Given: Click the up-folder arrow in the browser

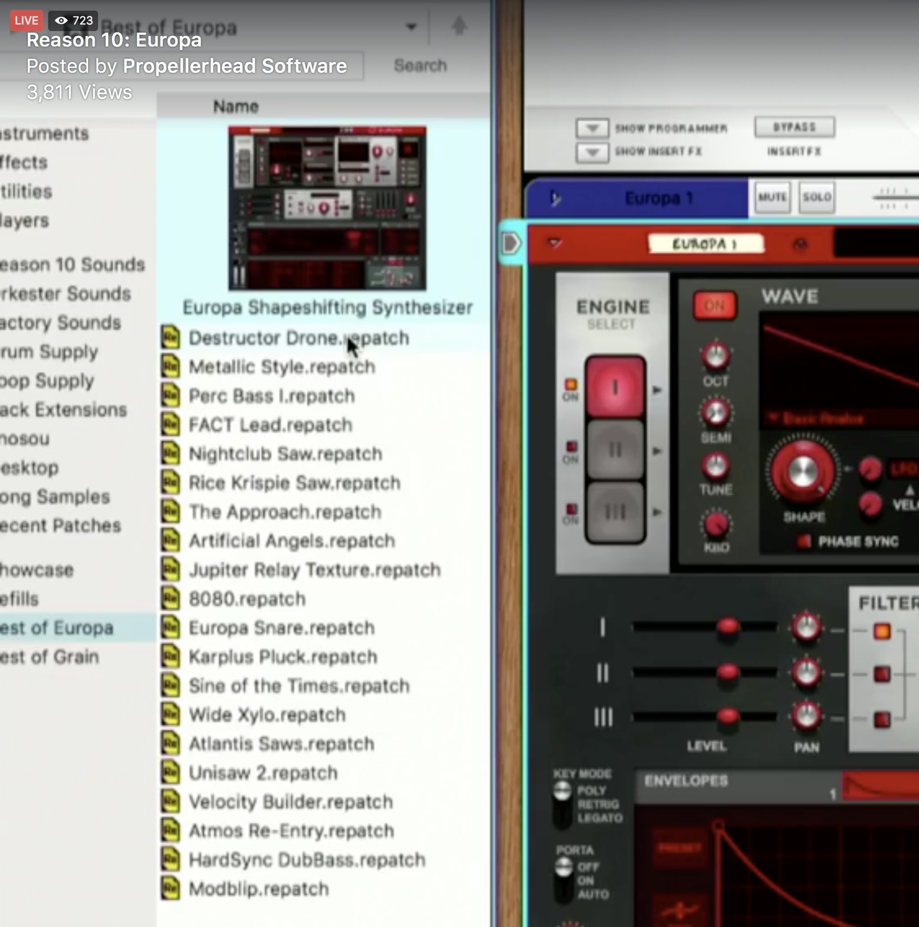Looking at the screenshot, I should click(x=459, y=26).
